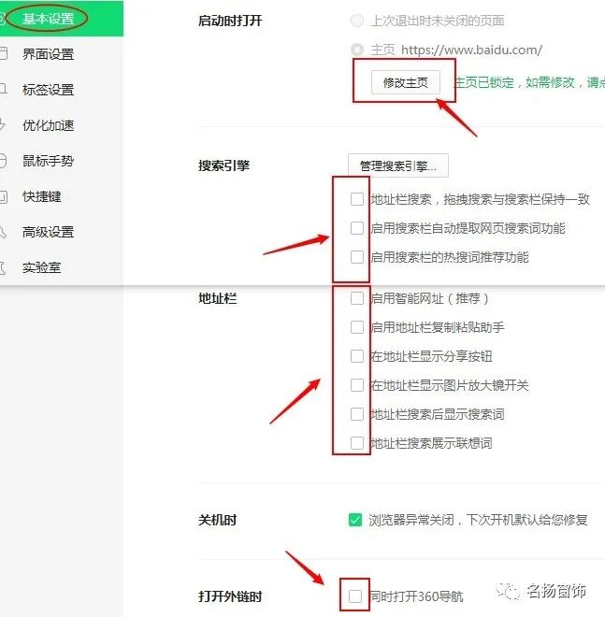
Task: Open the 优化加速 settings section
Action: [48, 125]
